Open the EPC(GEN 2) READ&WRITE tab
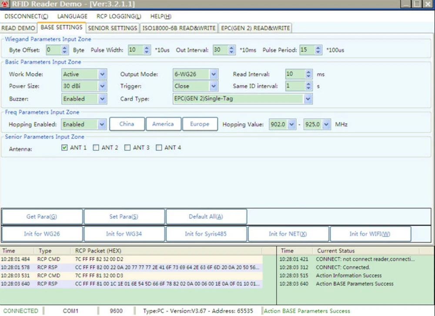 (x=255, y=28)
